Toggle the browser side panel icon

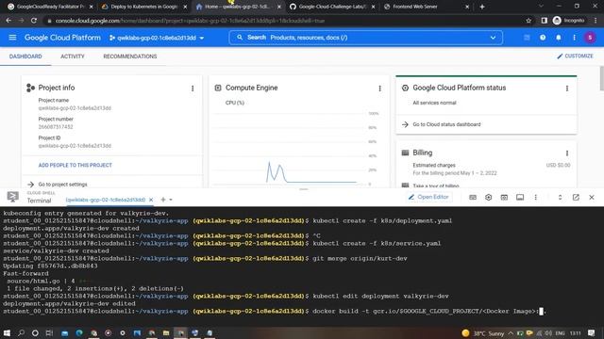544,21
